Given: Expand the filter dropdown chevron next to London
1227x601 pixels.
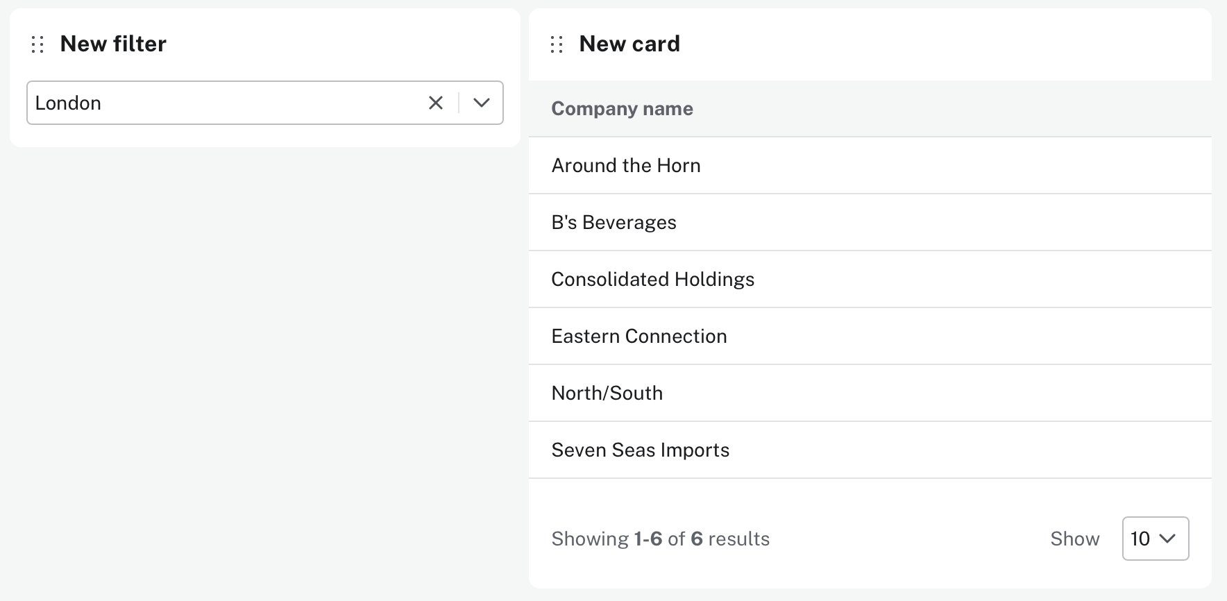Looking at the screenshot, I should click(x=482, y=103).
